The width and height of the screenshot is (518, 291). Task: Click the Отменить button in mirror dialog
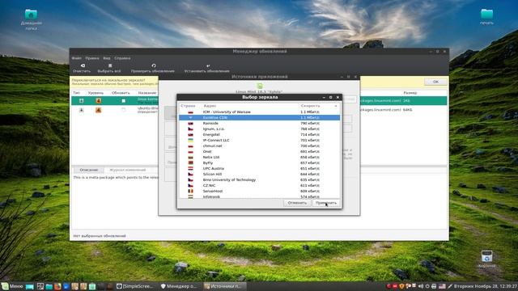pyautogui.click(x=297, y=203)
